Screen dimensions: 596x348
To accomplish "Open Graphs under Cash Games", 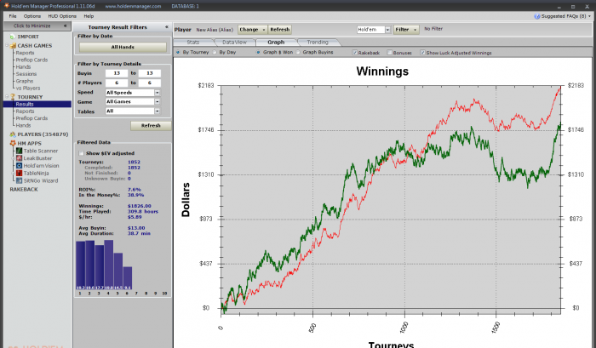I will (25, 82).
